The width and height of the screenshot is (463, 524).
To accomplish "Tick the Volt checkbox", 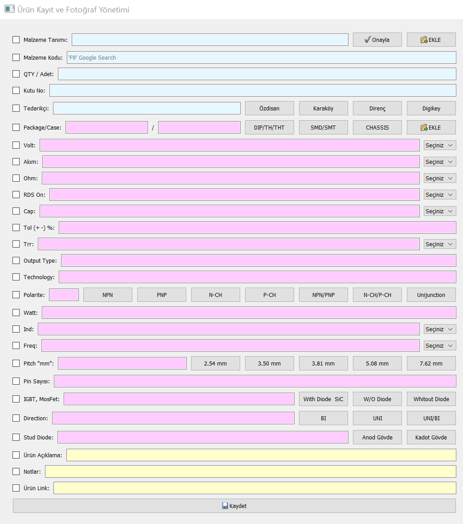I will (x=16, y=145).
